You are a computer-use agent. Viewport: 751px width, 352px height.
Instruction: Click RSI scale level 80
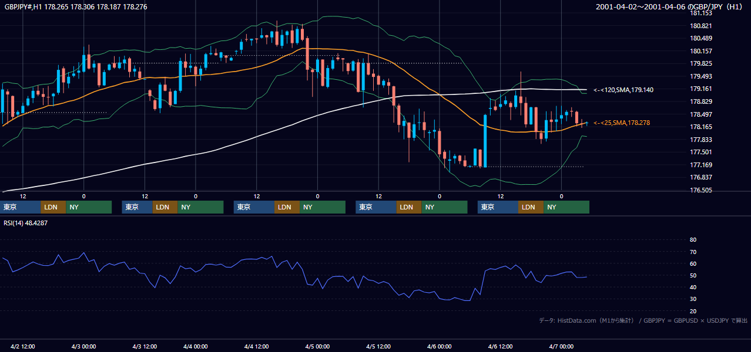pyautogui.click(x=693, y=240)
